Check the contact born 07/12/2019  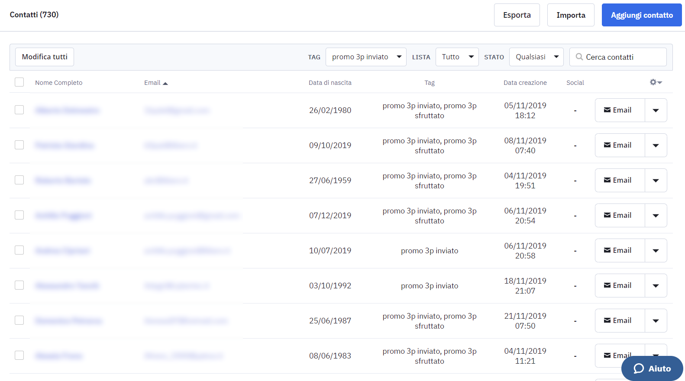(x=19, y=215)
